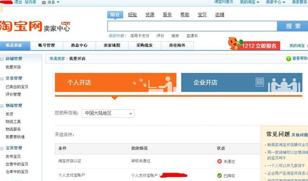Open FAQ 一个人可以开几家店?
The width and height of the screenshot is (308, 181).
coord(286,166)
